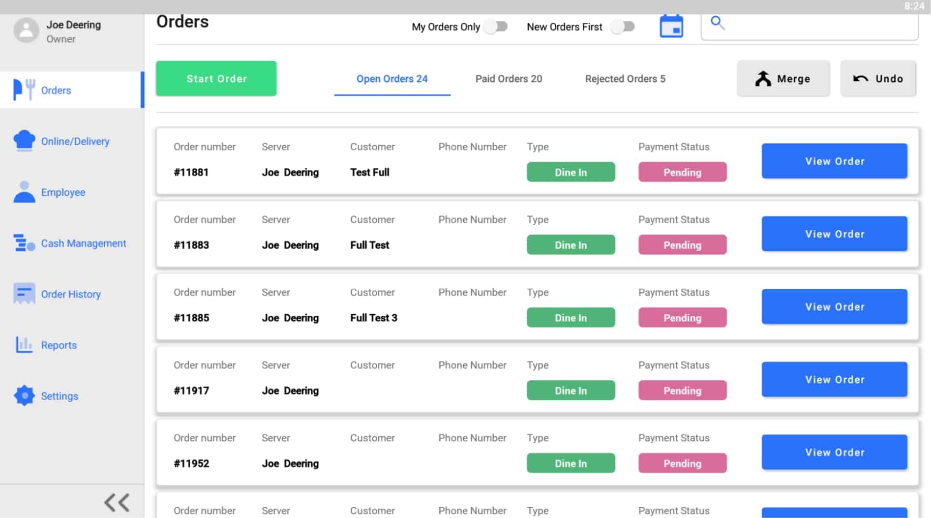The height and width of the screenshot is (518, 931).
Task: View Order for order #11952
Action: [x=834, y=452]
